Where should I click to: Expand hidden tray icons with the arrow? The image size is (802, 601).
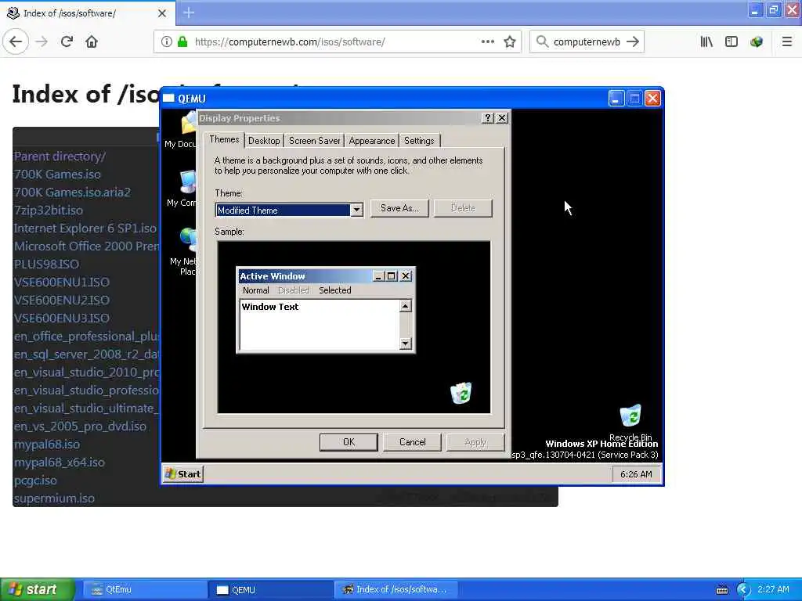[743, 590]
